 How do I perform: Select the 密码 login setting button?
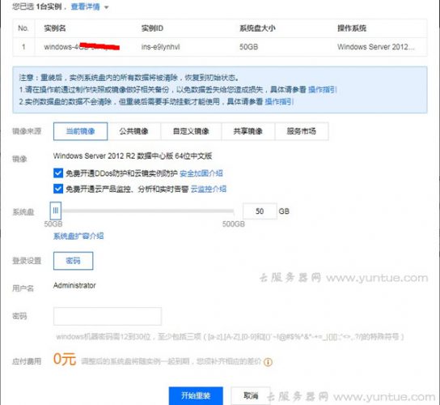(x=74, y=261)
